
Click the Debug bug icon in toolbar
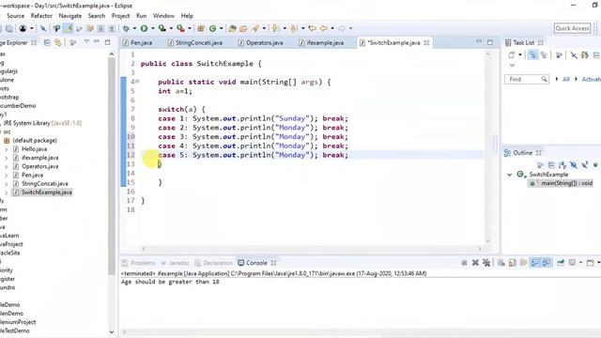point(126,28)
